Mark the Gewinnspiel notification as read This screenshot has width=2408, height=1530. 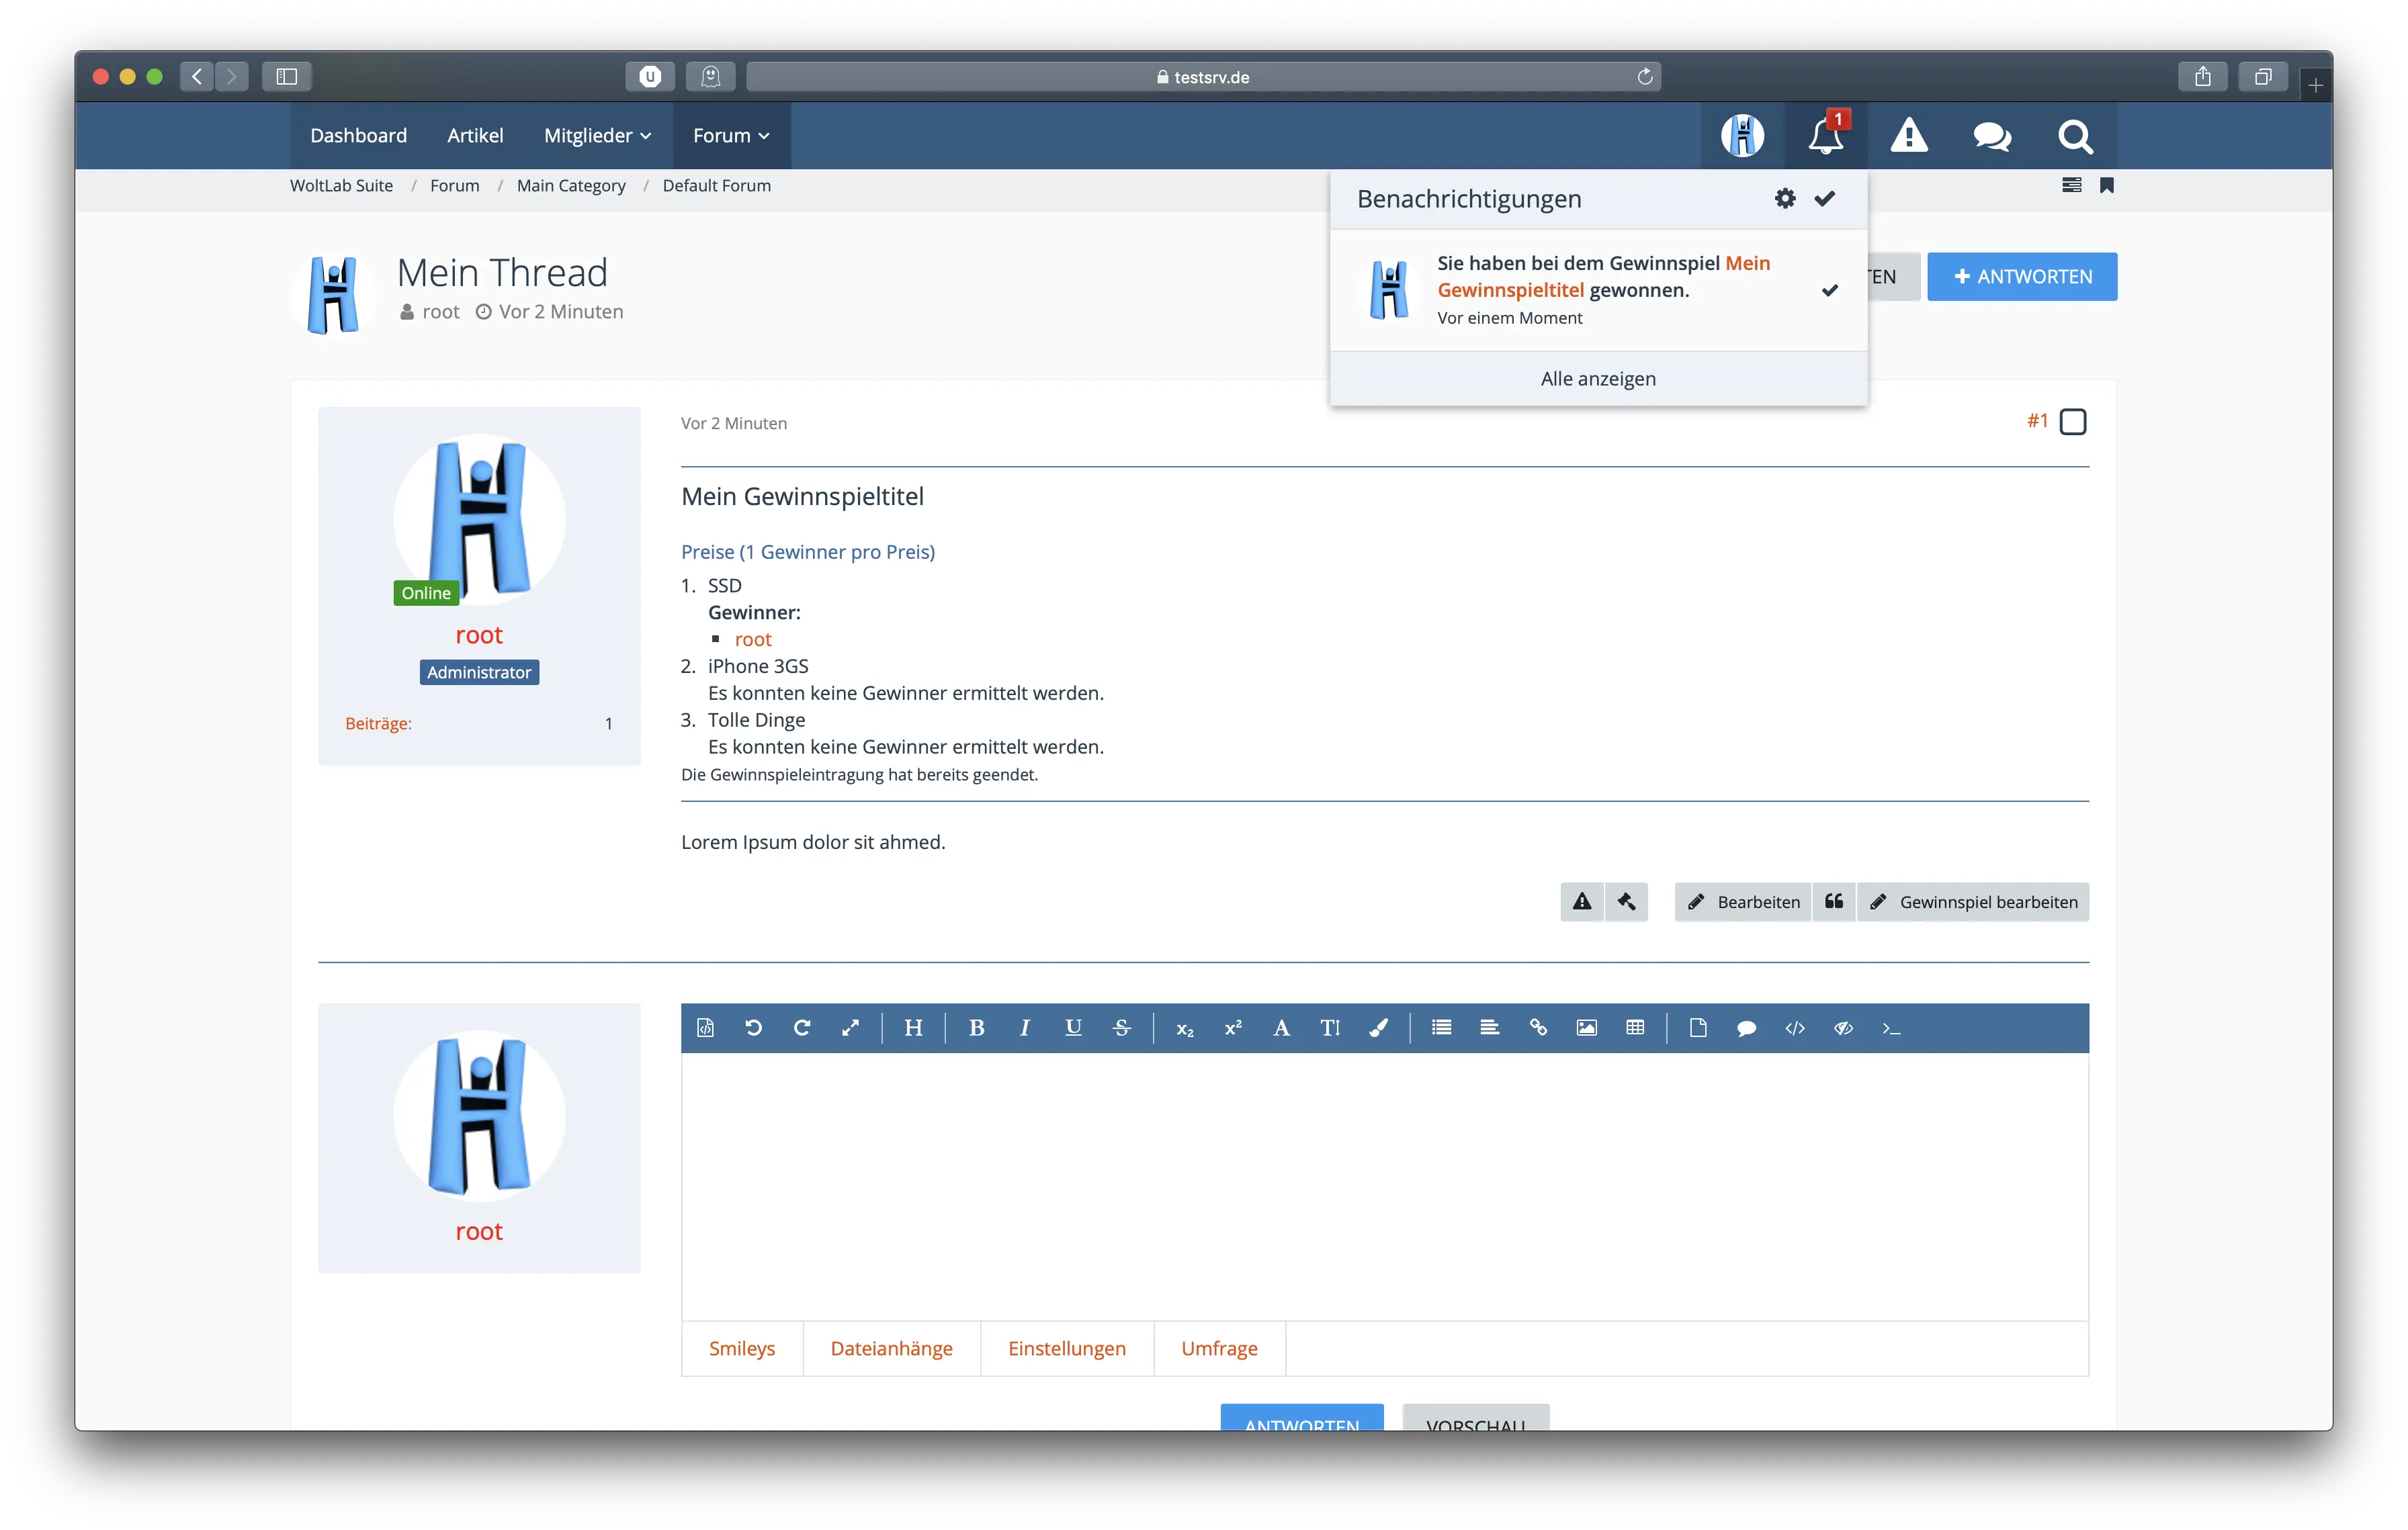1829,291
